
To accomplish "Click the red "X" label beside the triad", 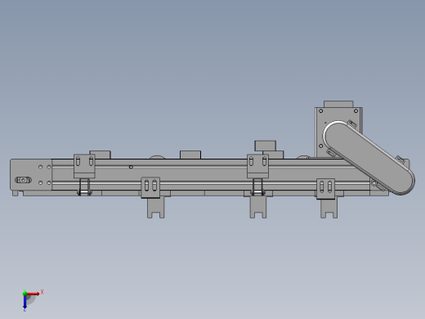I will coord(42,292).
